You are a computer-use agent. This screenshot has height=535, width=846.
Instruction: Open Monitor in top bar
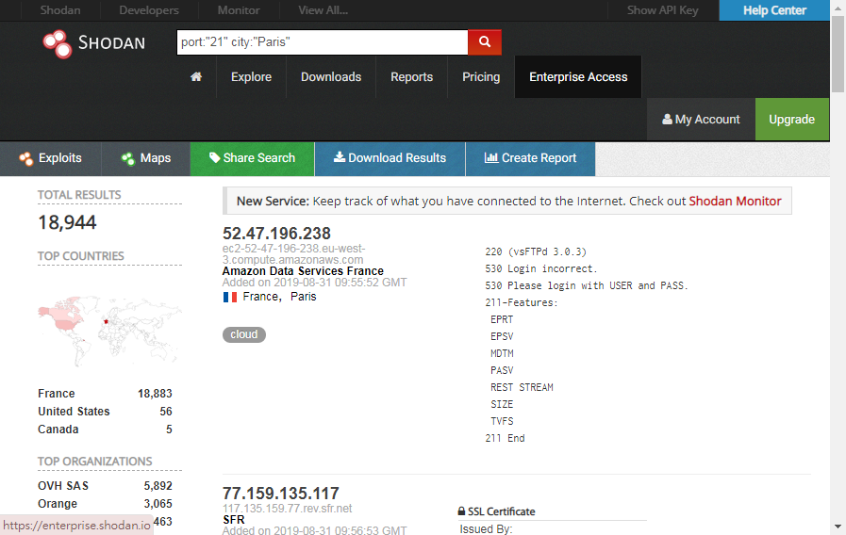click(x=239, y=10)
